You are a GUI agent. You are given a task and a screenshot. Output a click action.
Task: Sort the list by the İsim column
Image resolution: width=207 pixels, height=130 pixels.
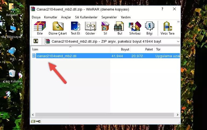pyautogui.click(x=71, y=49)
